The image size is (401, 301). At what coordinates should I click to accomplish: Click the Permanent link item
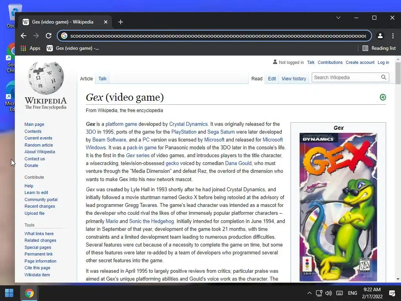click(39, 254)
